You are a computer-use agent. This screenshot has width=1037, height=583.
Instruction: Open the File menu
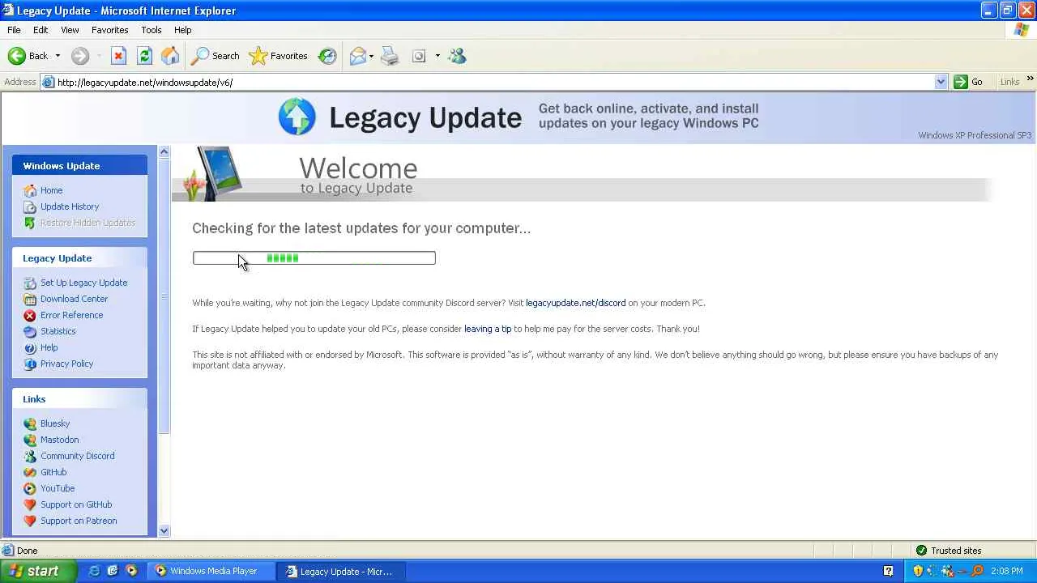point(14,30)
